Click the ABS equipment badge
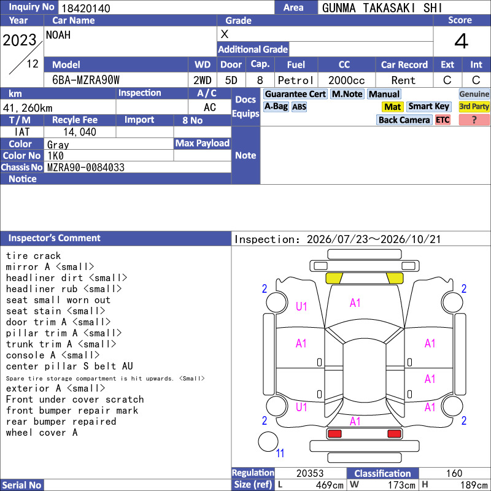 point(299,107)
